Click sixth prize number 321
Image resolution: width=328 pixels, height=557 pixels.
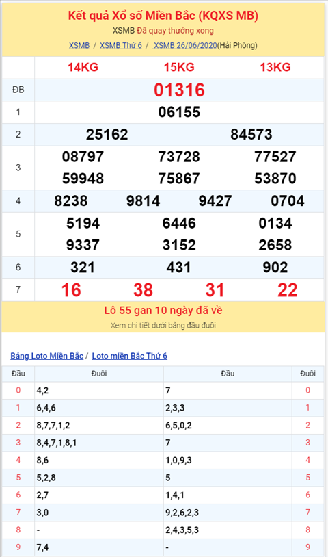click(x=83, y=268)
